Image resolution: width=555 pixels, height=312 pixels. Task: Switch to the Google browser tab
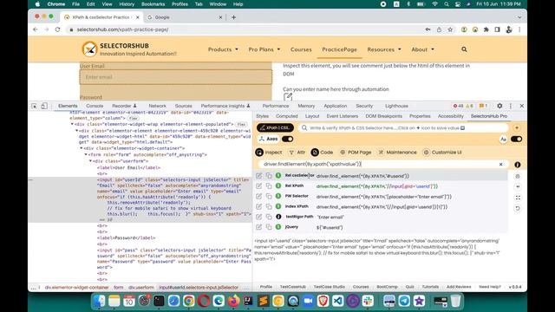(x=185, y=17)
